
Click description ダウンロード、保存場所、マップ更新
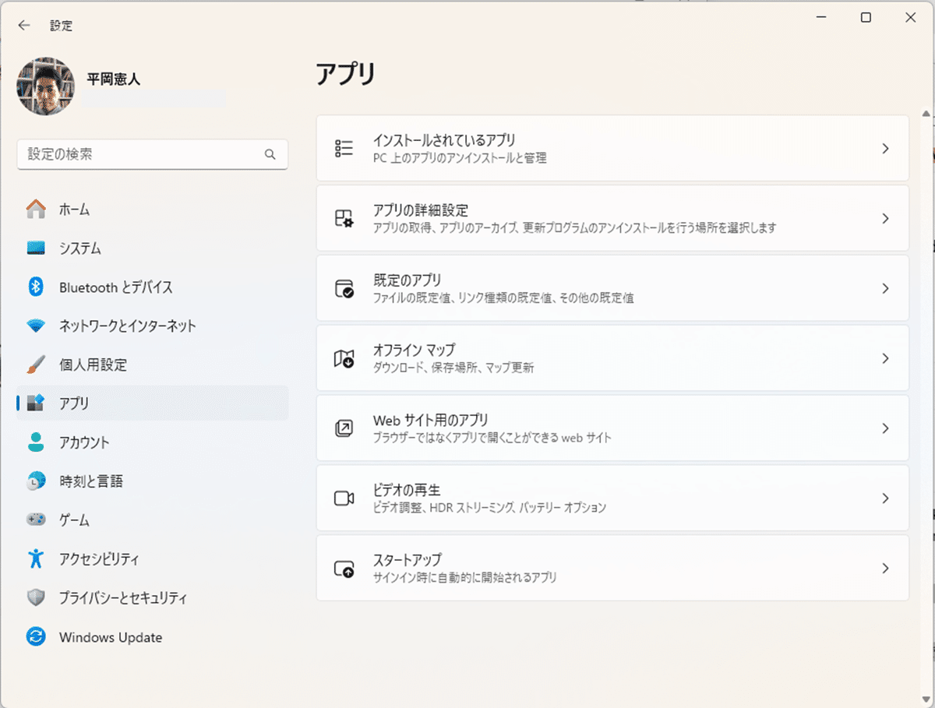(453, 368)
